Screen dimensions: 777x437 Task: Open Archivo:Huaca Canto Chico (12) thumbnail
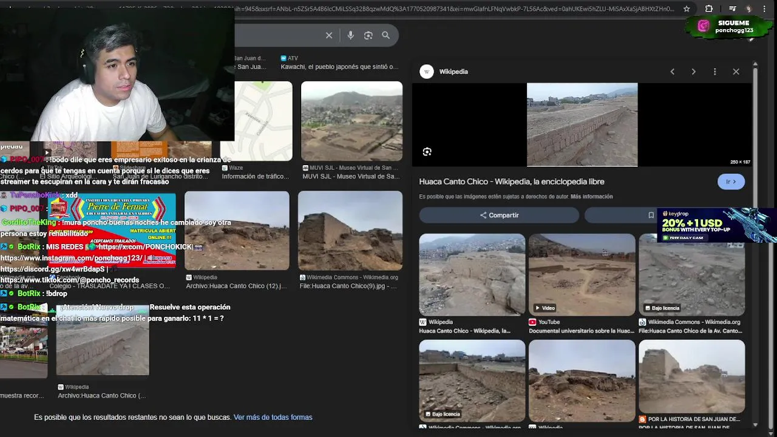(x=237, y=231)
